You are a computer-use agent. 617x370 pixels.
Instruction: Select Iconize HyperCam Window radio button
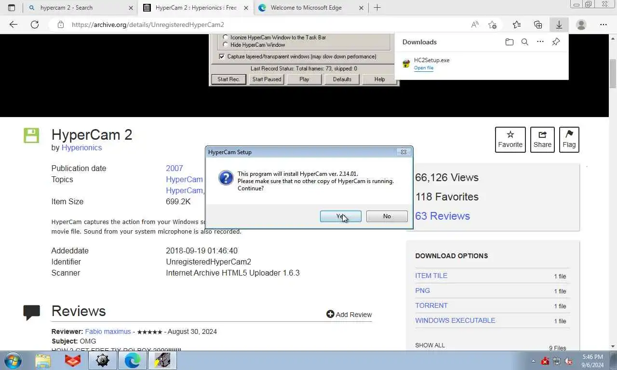pyautogui.click(x=225, y=37)
